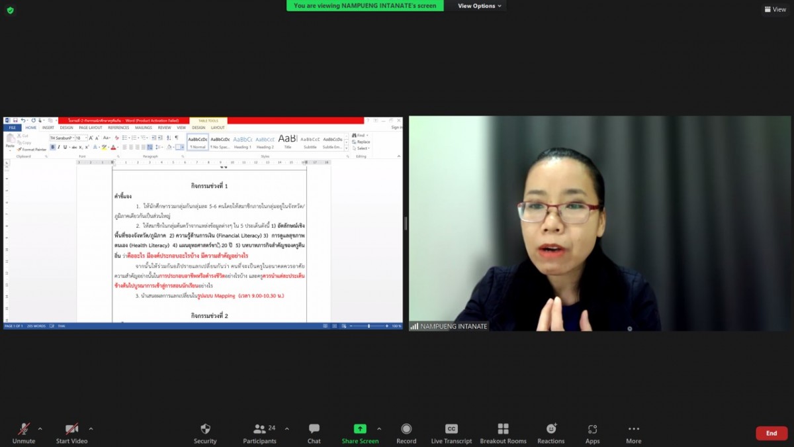Expand video options arrow beside Start Video

click(91, 428)
